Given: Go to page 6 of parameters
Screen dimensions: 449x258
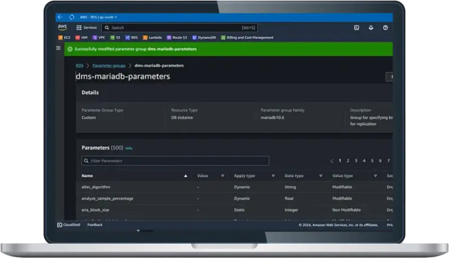Looking at the screenshot, I should tap(380, 161).
